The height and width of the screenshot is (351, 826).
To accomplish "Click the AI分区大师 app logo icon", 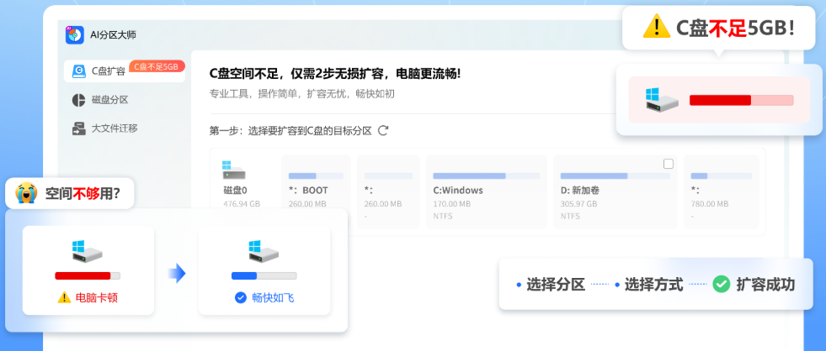I will click(x=75, y=34).
